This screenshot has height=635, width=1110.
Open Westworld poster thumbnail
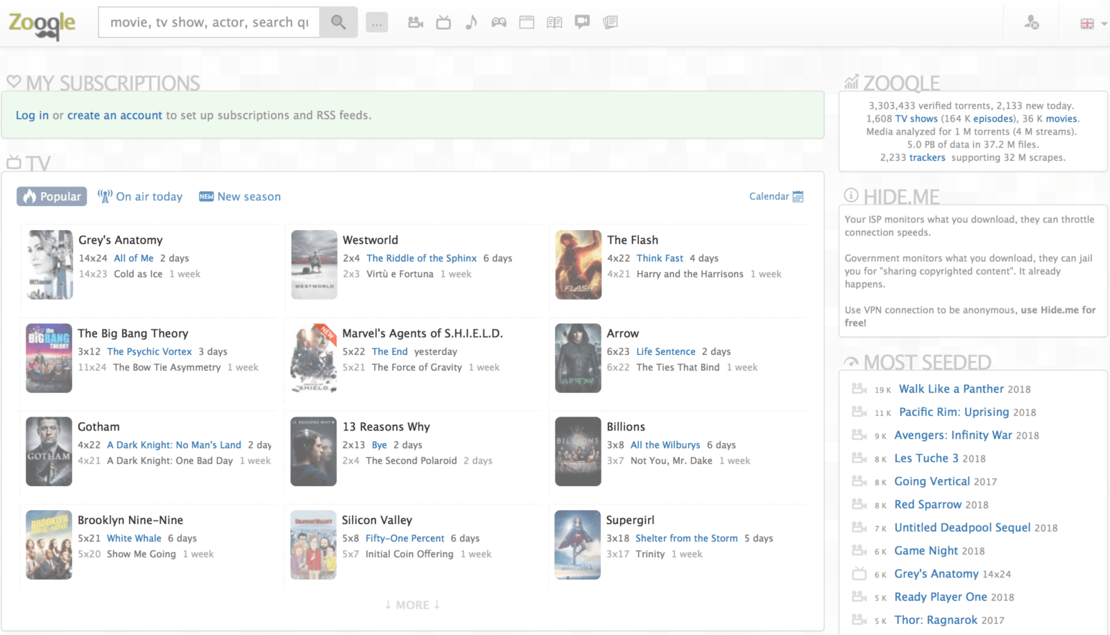[x=314, y=265]
